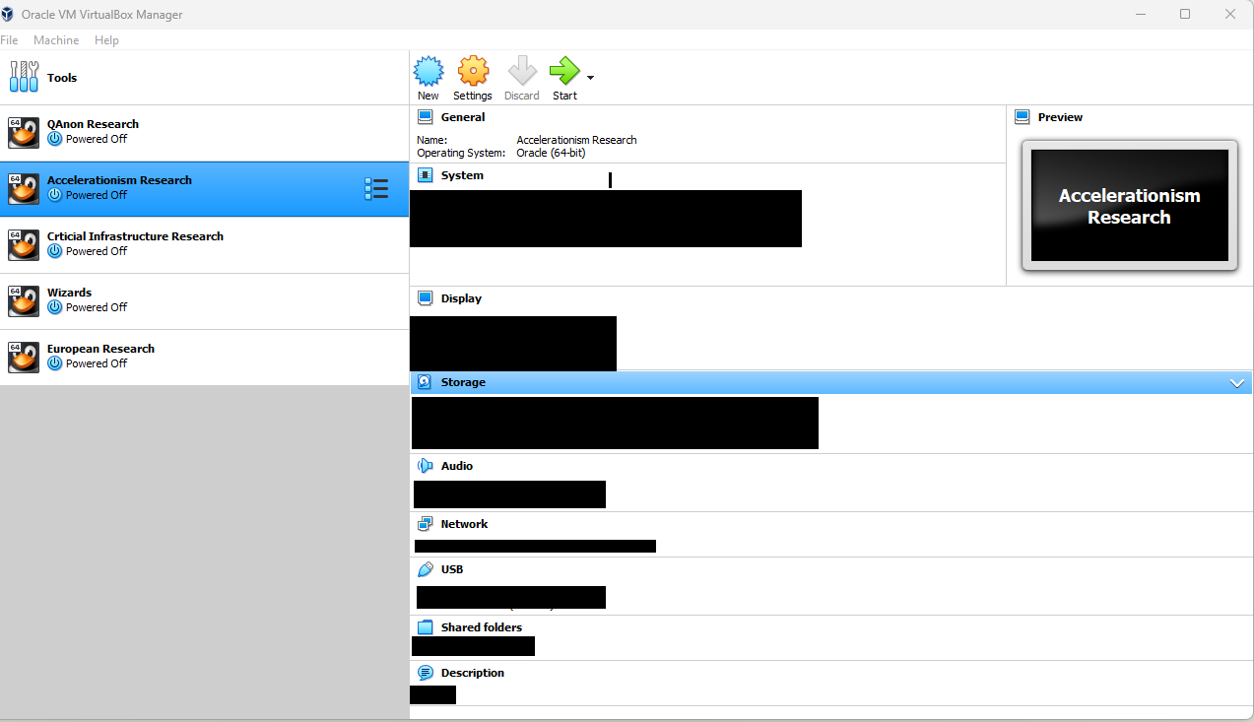Click the Discard toolbar icon
This screenshot has height=722, width=1254.
tap(522, 71)
